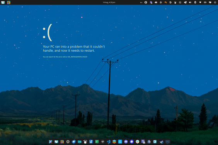
Task: Open the launcher search icon in the dock
Action: (x=51, y=142)
